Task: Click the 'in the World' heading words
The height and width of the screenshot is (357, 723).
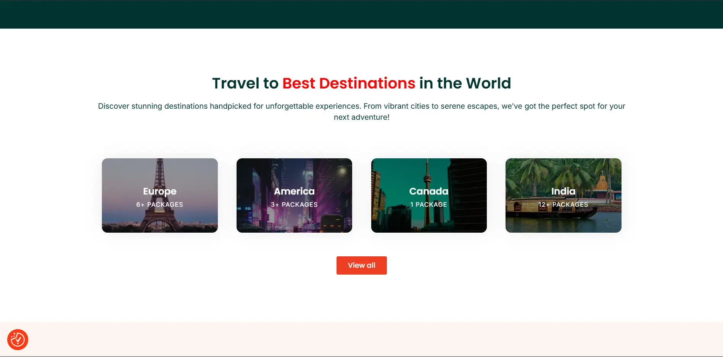Action: [465, 83]
